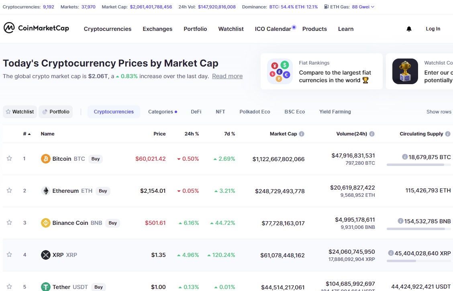
Task: Click the Cryptocurrencies count 9,192
Action: click(x=49, y=7)
